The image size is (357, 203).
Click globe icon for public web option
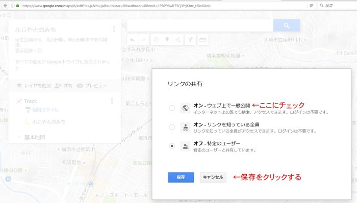click(x=185, y=108)
